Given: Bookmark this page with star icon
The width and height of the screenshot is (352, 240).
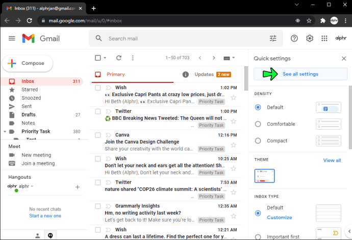Looking at the screenshot, I should [x=309, y=21].
